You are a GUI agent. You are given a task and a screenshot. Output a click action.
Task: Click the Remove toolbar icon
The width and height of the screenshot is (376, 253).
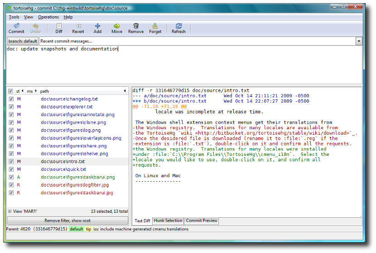point(136,26)
